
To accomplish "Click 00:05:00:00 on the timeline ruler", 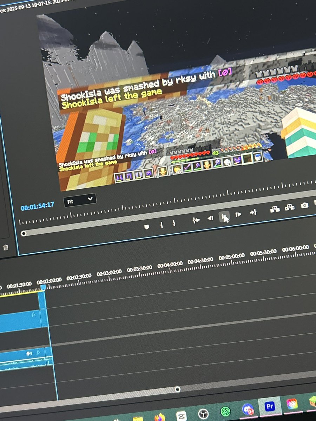I will tap(231, 256).
